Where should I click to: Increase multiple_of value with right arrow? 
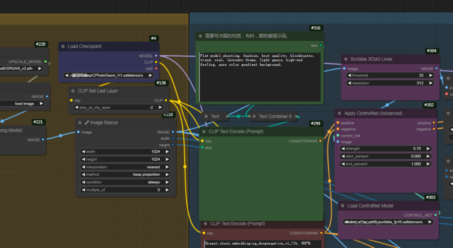[x=167, y=190]
